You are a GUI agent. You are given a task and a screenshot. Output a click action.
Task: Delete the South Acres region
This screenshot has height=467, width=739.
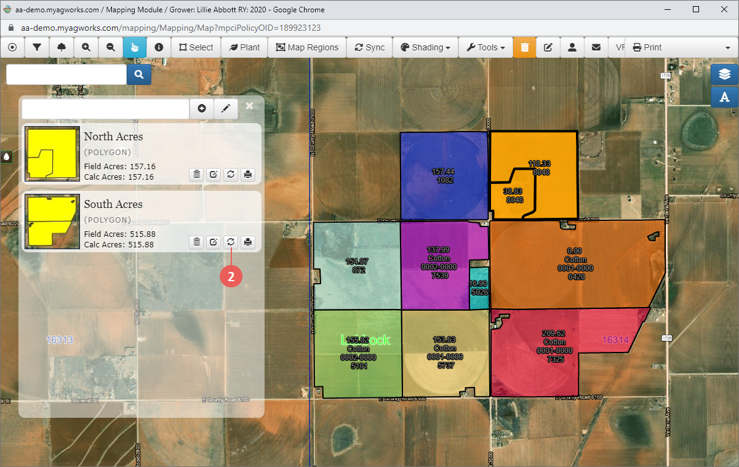point(196,242)
